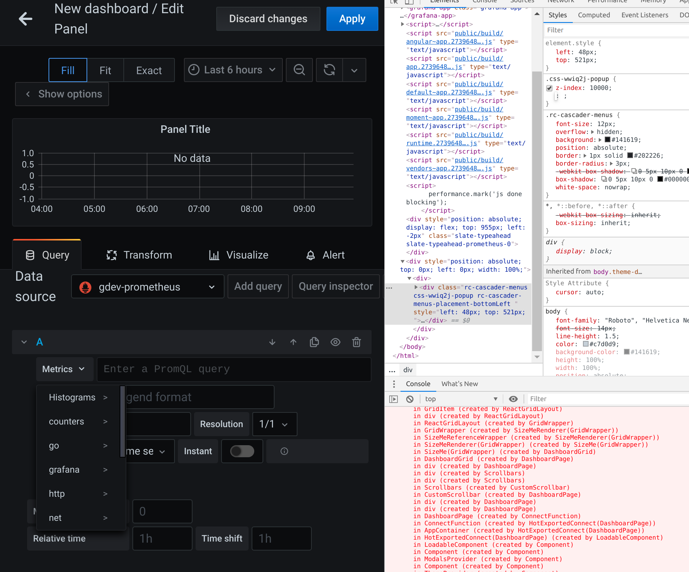689x572 pixels.
Task: Enable the Instant query toggle
Action: [242, 451]
